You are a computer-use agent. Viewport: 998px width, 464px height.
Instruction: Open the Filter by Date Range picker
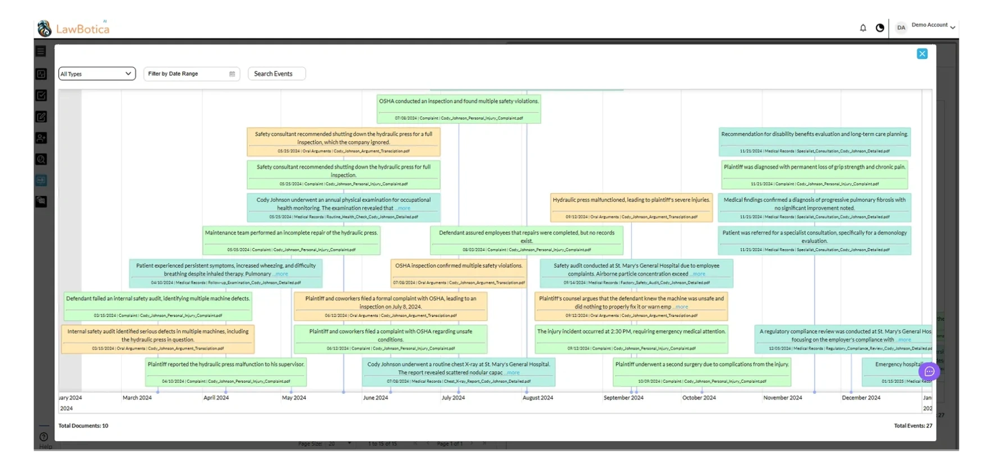tap(191, 74)
